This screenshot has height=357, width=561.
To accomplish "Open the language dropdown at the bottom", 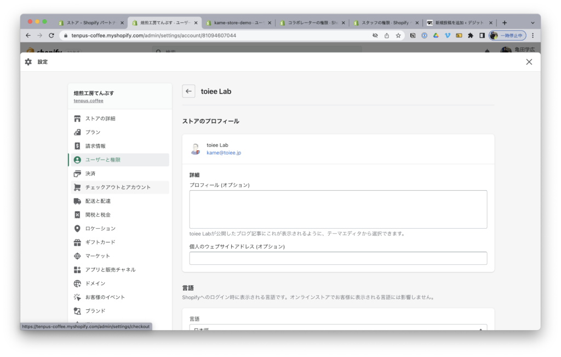I will click(x=338, y=327).
